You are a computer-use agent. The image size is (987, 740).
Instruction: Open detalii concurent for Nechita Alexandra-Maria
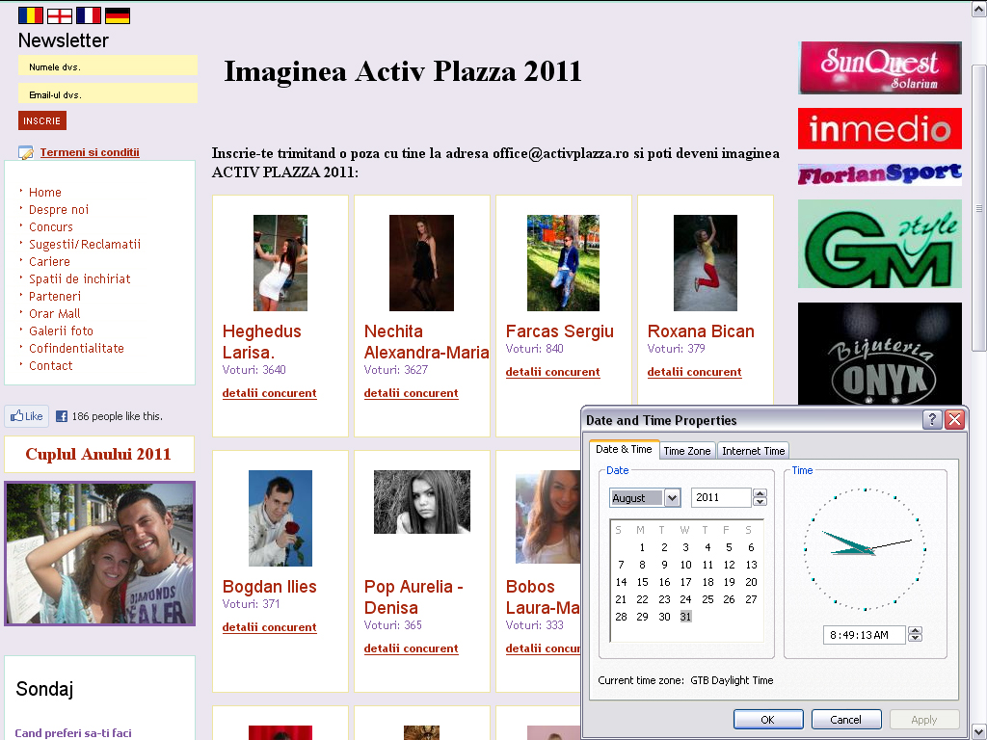click(411, 393)
